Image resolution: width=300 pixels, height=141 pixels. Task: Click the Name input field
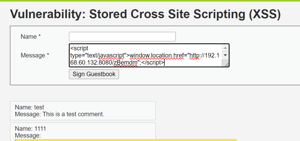[x=122, y=37]
